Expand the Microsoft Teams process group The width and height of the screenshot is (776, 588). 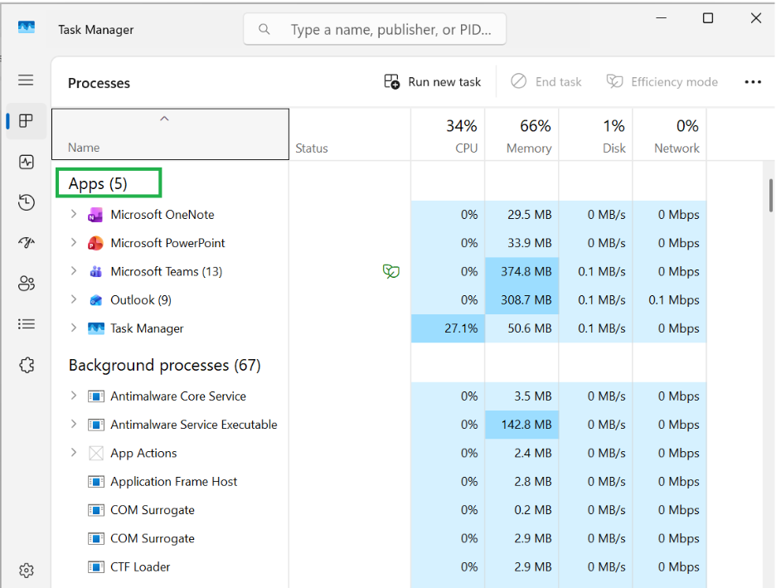[73, 271]
